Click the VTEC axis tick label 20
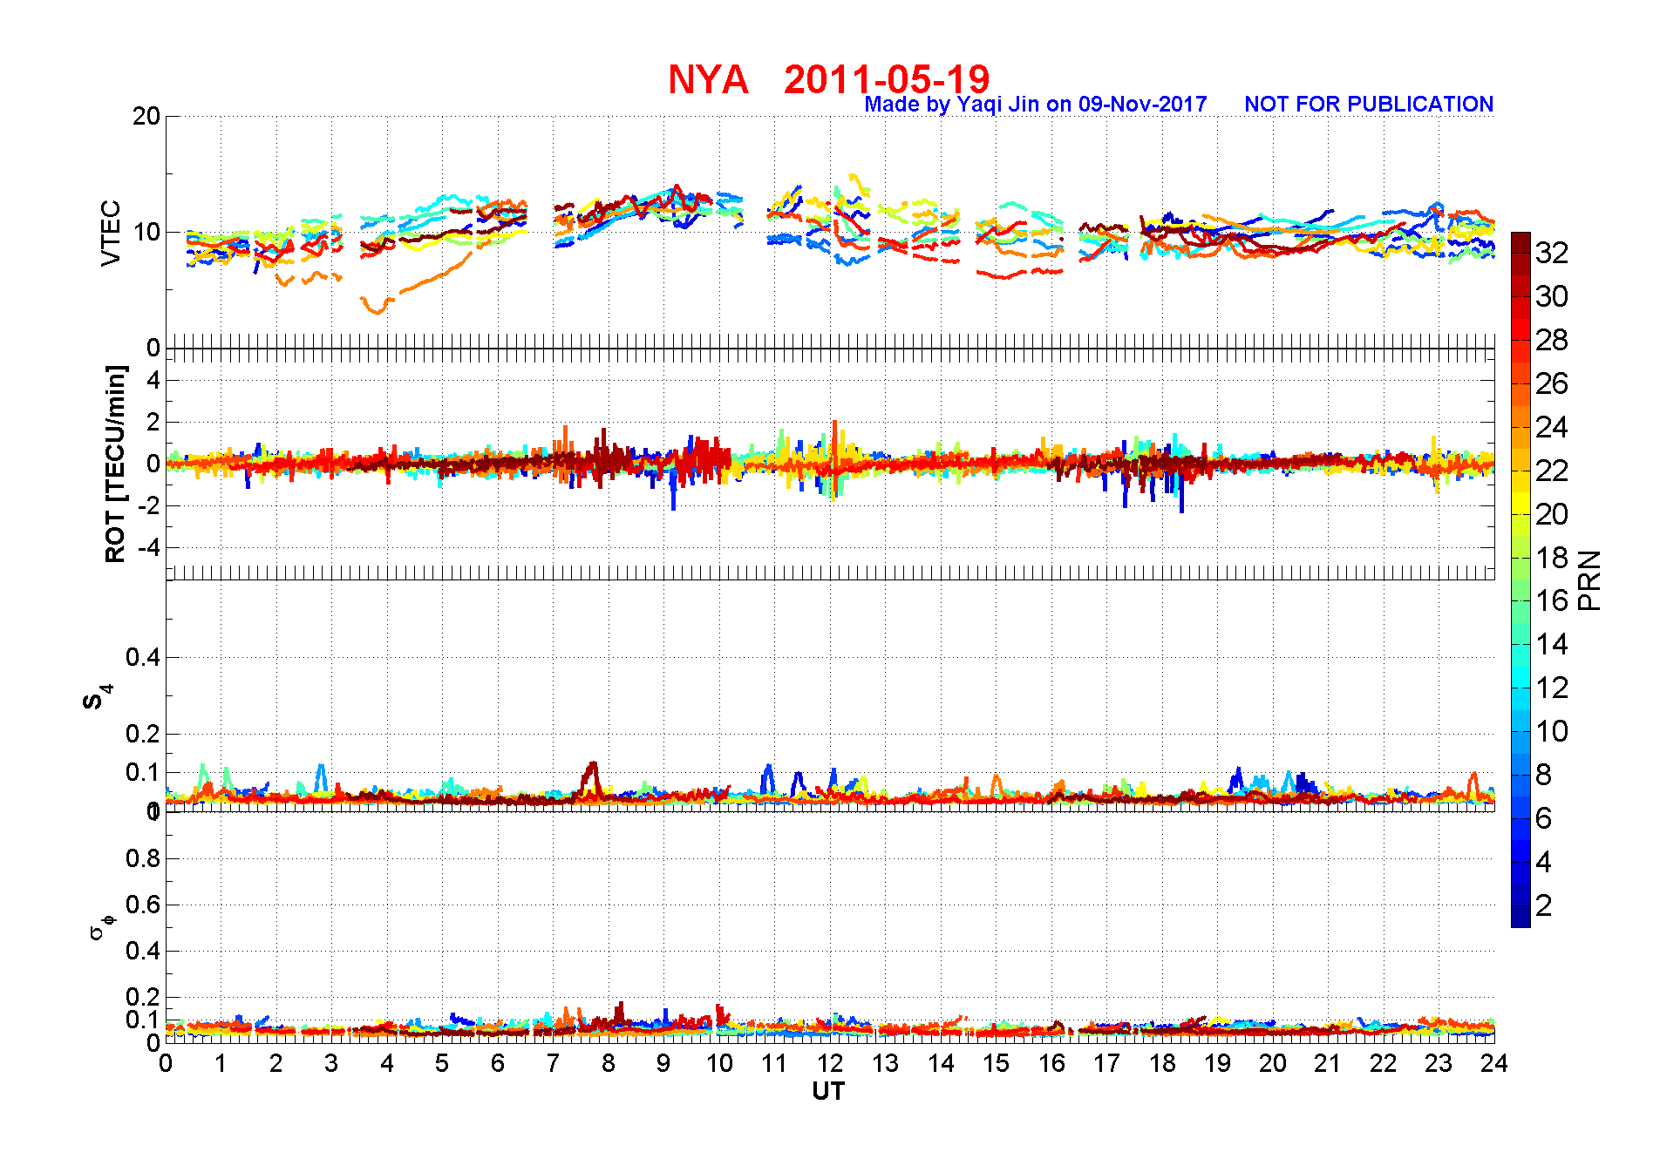The image size is (1660, 1159). (x=146, y=116)
